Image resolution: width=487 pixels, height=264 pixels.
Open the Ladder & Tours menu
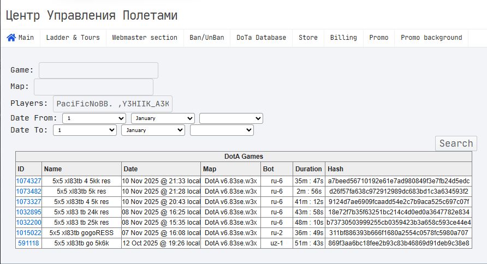click(73, 38)
